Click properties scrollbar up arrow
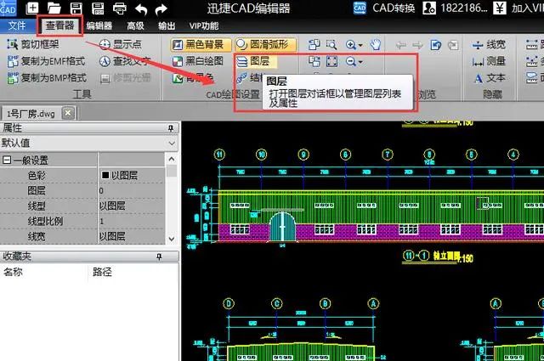This screenshot has height=361, width=544. point(172,159)
